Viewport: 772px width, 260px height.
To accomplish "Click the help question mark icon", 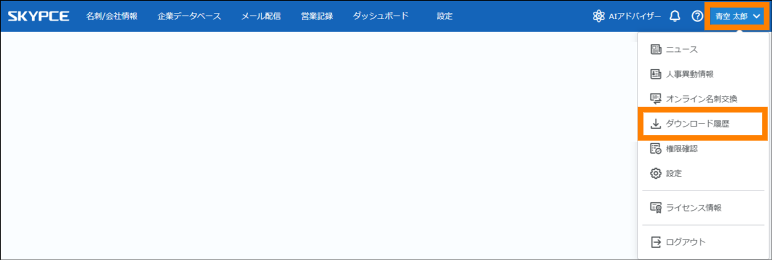I will click(x=697, y=16).
